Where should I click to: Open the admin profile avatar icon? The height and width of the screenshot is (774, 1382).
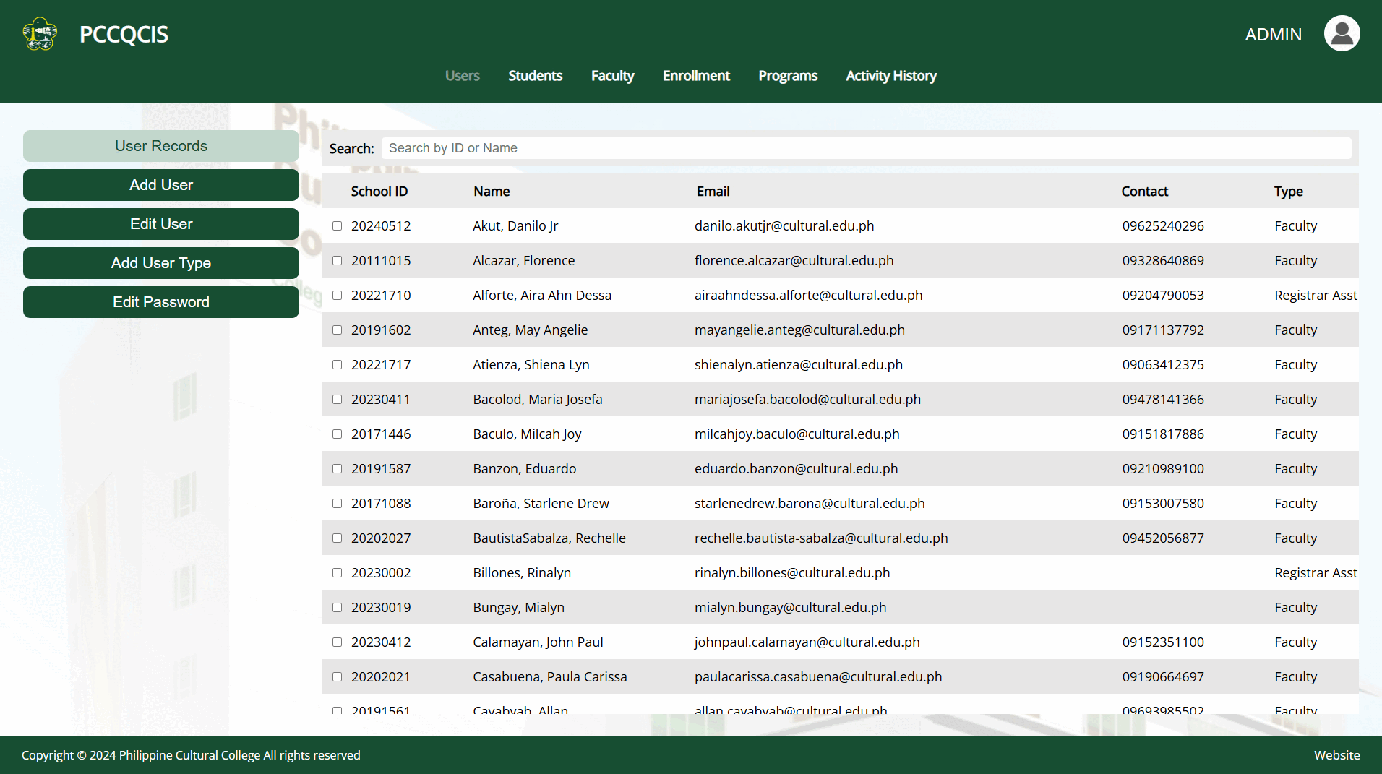pos(1342,34)
